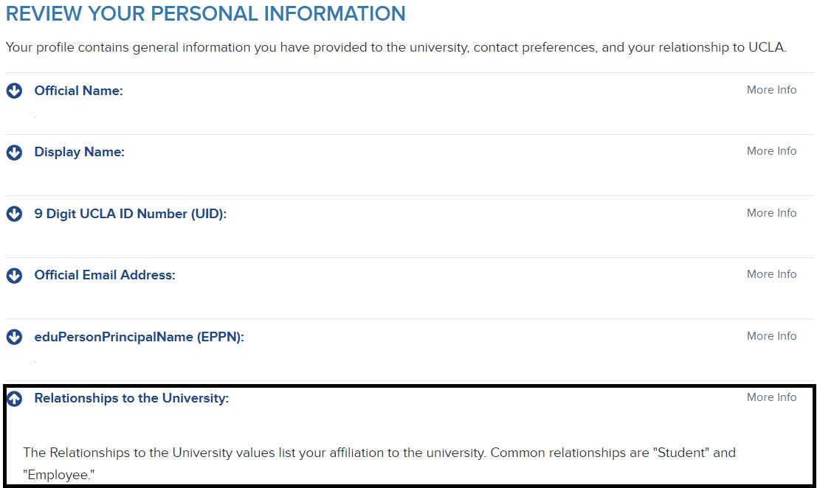The width and height of the screenshot is (817, 488).
Task: Open More Info for Official Name
Action: (771, 90)
